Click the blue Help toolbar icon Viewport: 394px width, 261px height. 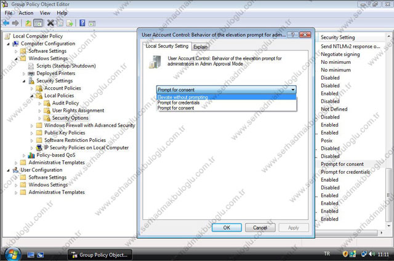pyautogui.click(x=82, y=23)
